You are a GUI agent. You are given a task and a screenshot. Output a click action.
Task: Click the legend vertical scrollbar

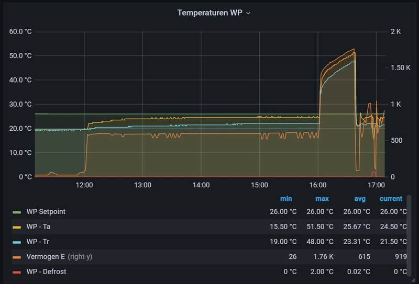[x=409, y=235]
